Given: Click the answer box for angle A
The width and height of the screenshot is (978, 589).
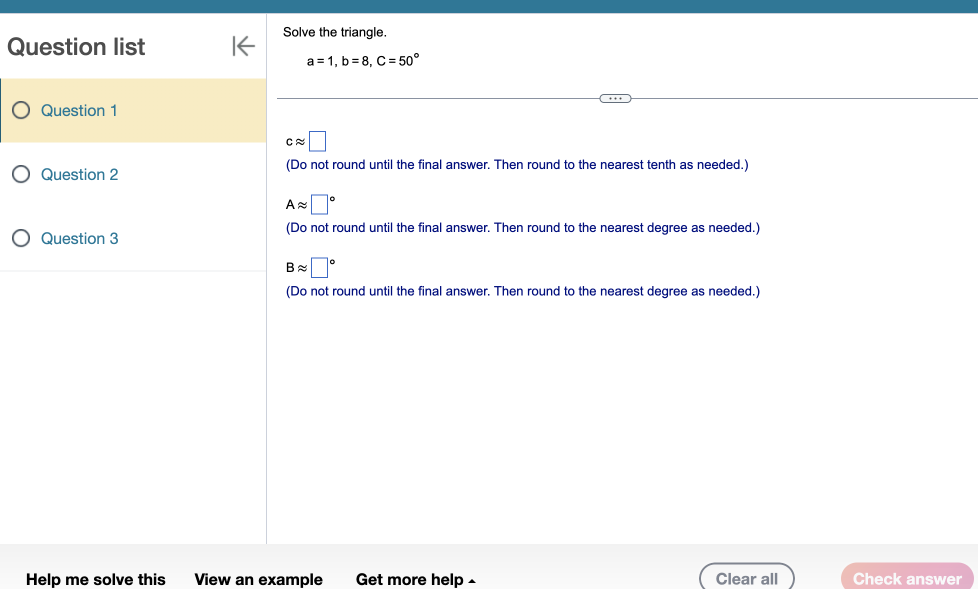Looking at the screenshot, I should (x=319, y=204).
